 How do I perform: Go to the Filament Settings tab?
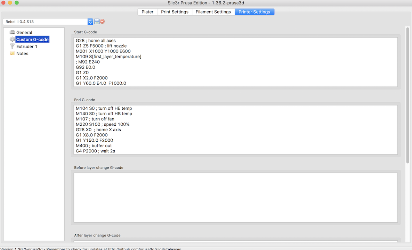coord(213,12)
